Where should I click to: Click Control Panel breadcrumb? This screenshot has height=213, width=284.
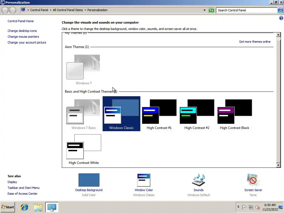point(39,10)
